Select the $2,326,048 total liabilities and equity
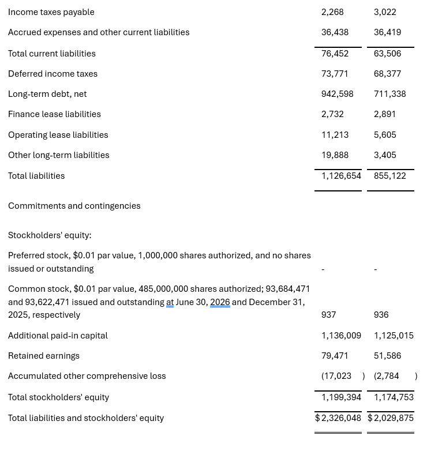Viewport: 427px width, 455px height. (338, 418)
